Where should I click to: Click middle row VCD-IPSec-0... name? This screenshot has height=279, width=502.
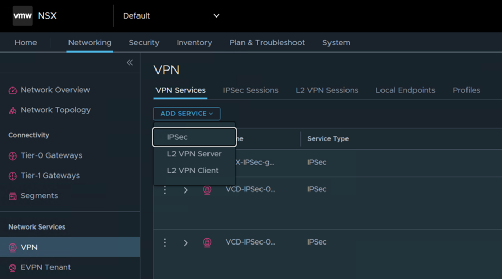[250, 189]
